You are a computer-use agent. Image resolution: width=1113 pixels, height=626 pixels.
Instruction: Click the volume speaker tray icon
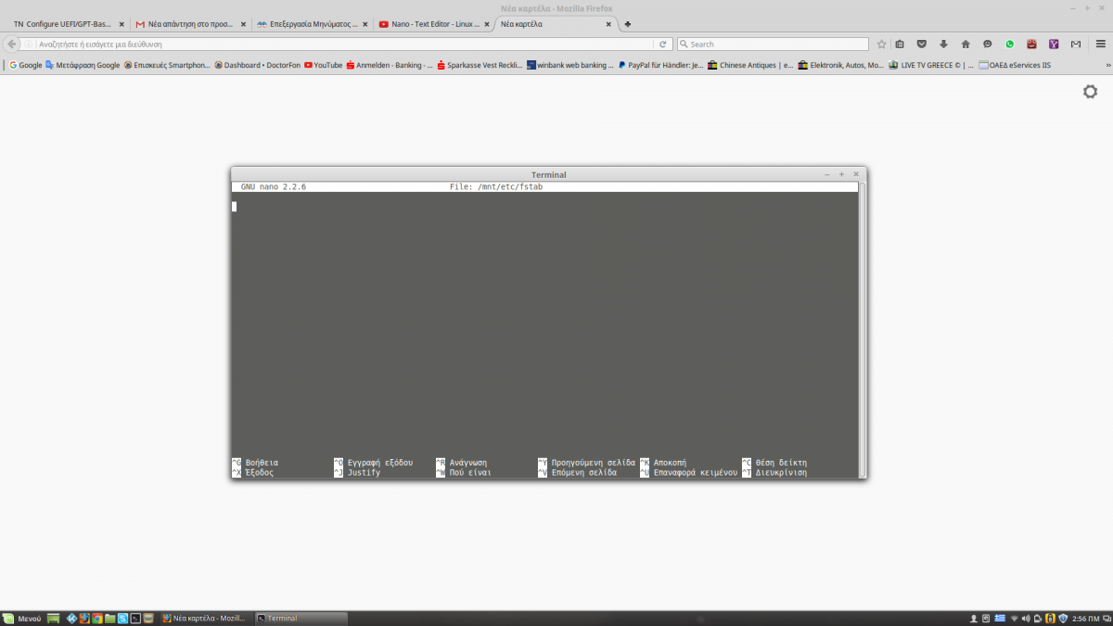[1026, 618]
